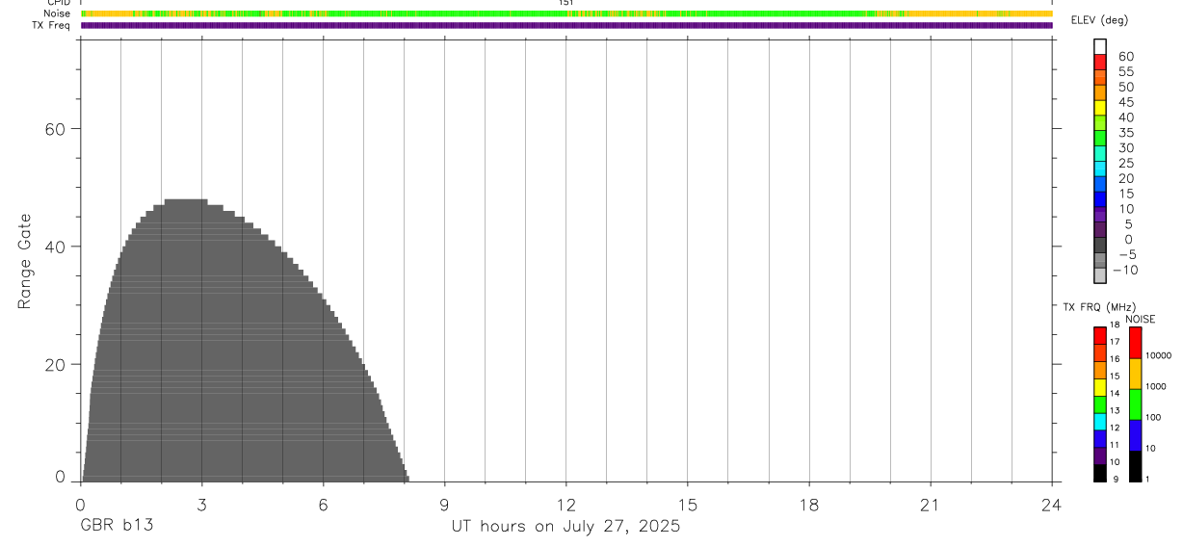Click NOISE scale label '10000'

pyautogui.click(x=1158, y=355)
